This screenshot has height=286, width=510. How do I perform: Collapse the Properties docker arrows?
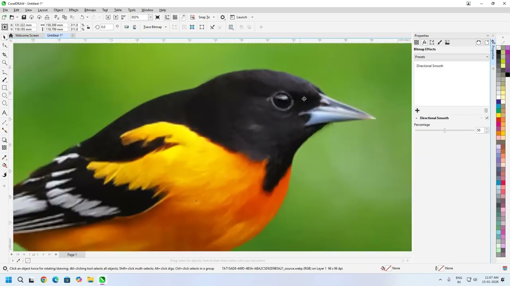pyautogui.click(x=487, y=36)
